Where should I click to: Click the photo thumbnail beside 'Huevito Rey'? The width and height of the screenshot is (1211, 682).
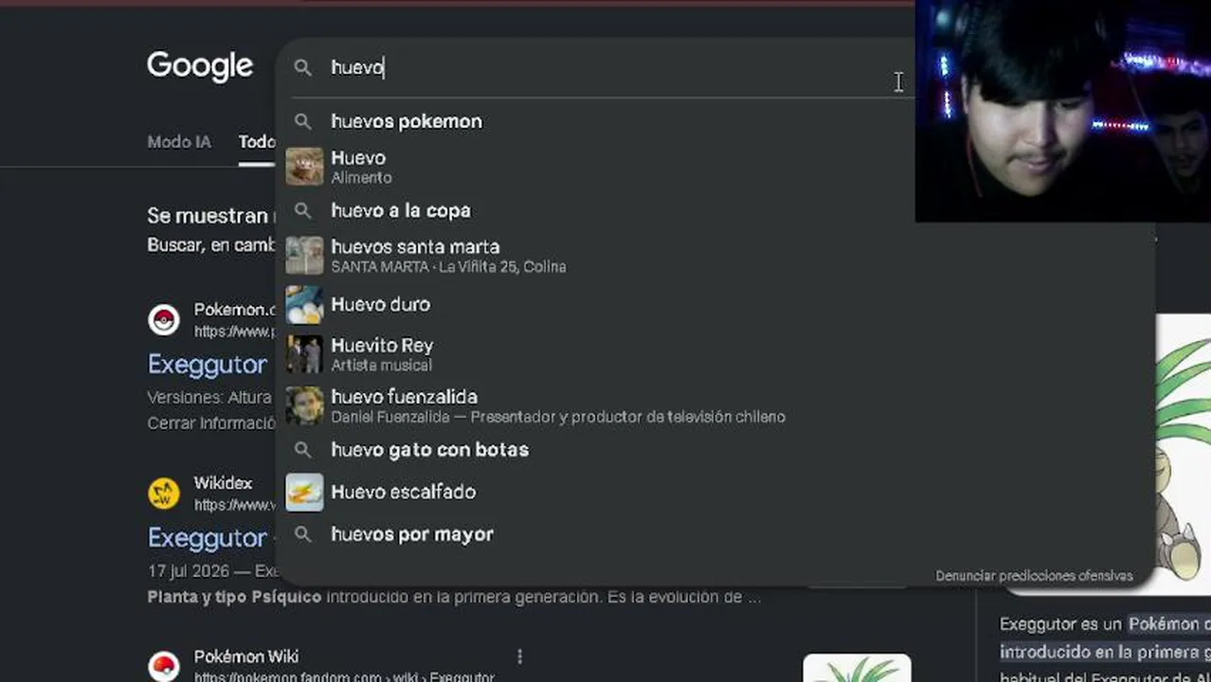point(304,354)
